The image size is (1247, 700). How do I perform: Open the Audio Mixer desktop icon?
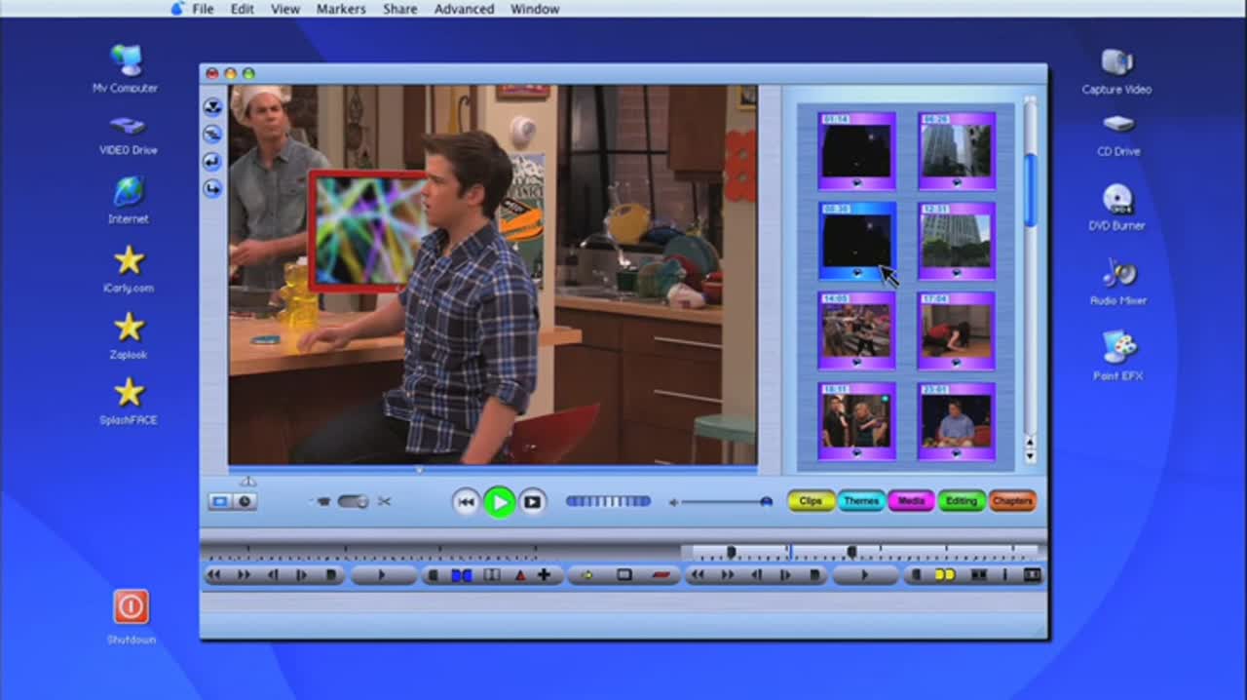coord(1117,273)
